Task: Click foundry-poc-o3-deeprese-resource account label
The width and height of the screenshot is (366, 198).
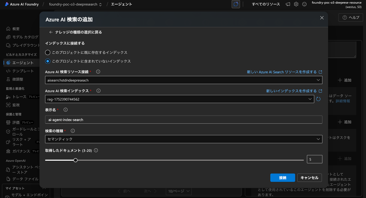Action: click(336, 3)
